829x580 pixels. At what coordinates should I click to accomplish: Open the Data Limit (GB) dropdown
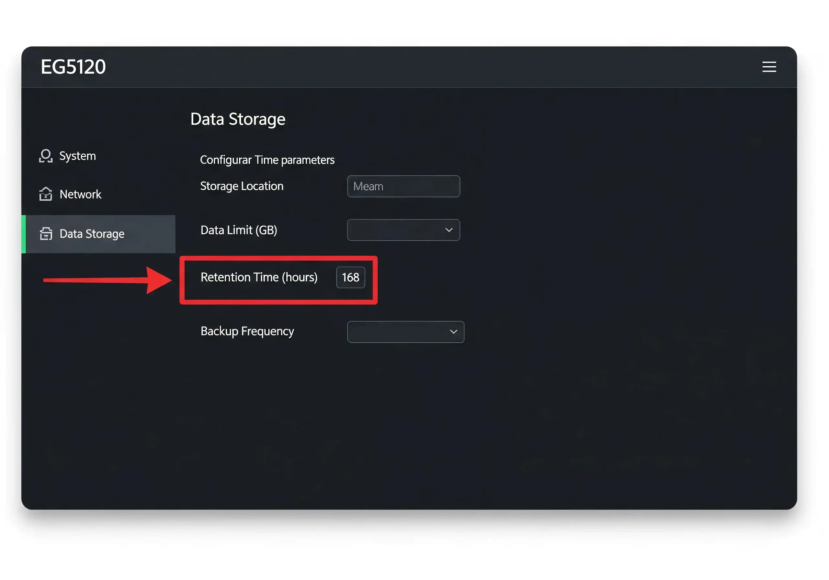(x=403, y=230)
